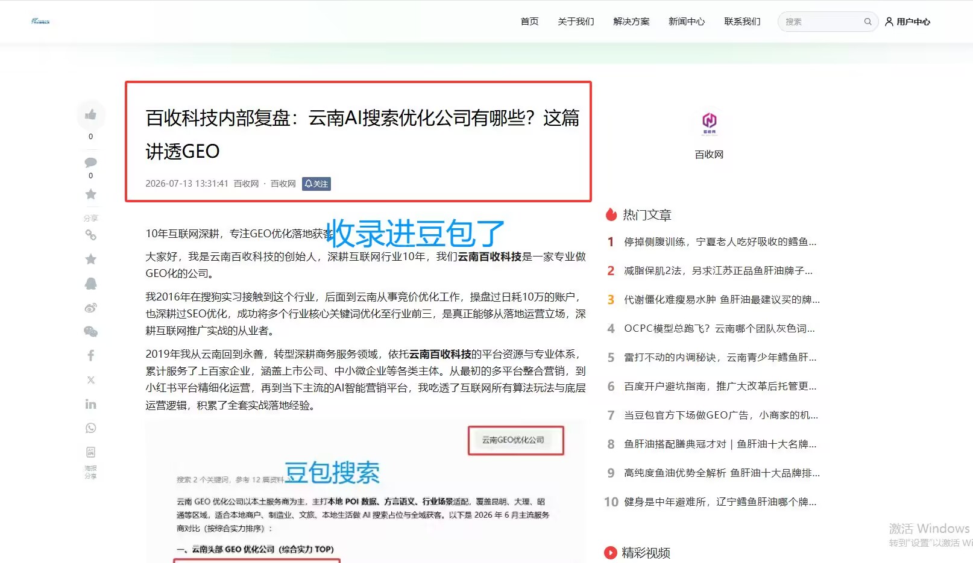Open hot article 5 雷打不动的内调秘诀
973x563 pixels.
click(x=720, y=358)
